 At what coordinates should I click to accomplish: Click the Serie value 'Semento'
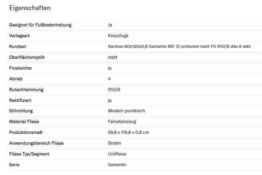pos(117,165)
